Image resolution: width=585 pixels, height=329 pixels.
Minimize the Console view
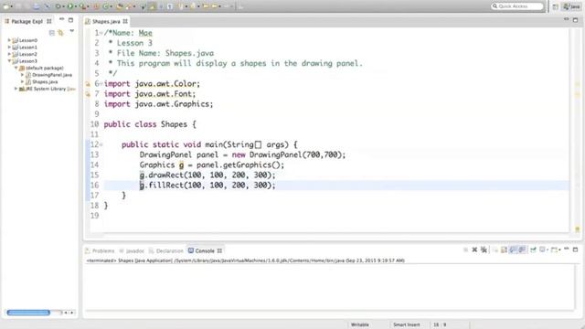coord(567,249)
